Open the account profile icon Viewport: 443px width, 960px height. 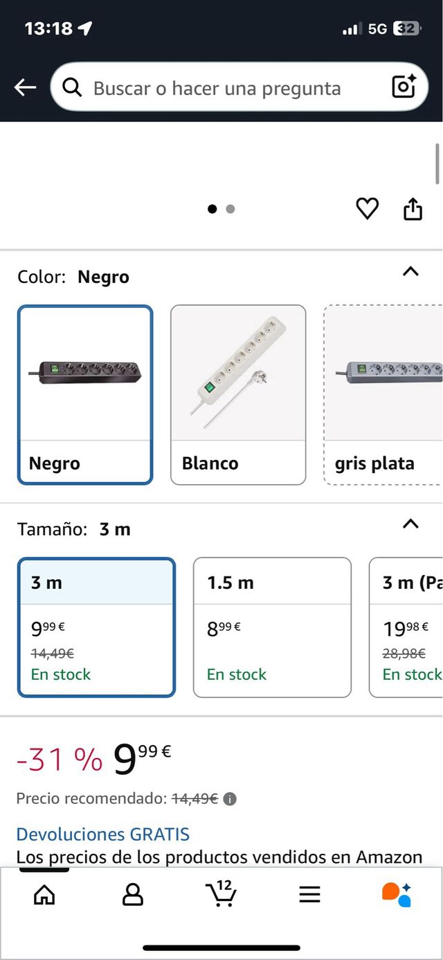(x=132, y=895)
